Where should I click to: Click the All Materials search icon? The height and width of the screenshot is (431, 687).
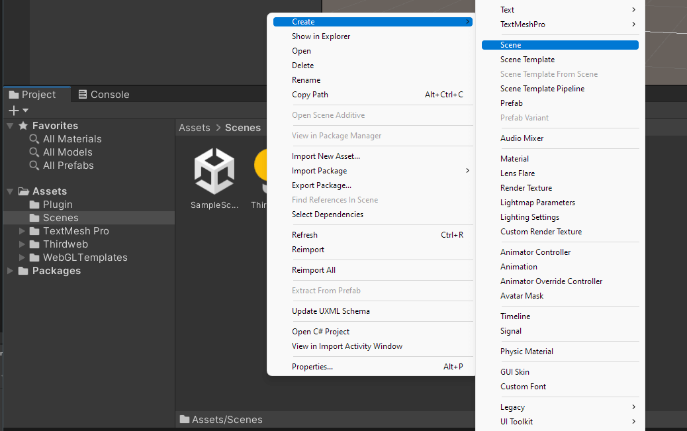pos(34,139)
